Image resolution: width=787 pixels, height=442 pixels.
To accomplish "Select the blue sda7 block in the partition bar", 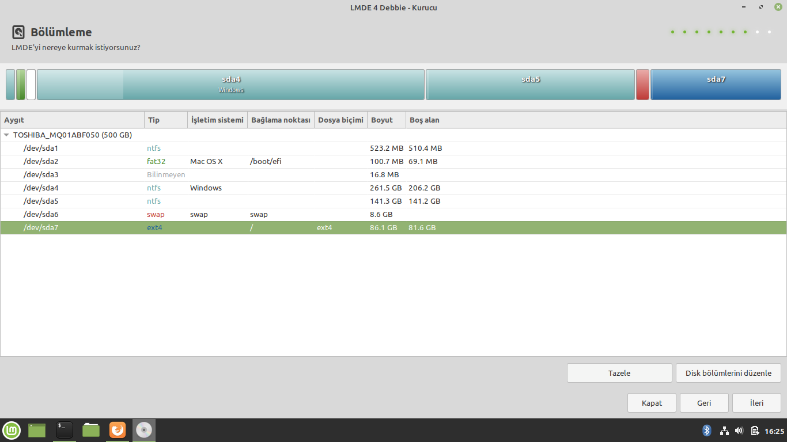I will tap(716, 85).
